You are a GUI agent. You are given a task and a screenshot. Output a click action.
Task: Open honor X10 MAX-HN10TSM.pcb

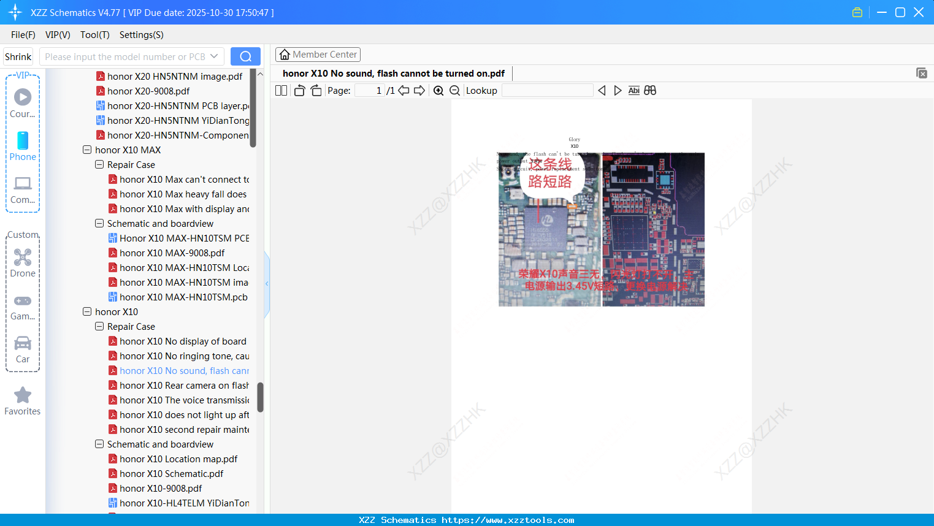coord(183,297)
